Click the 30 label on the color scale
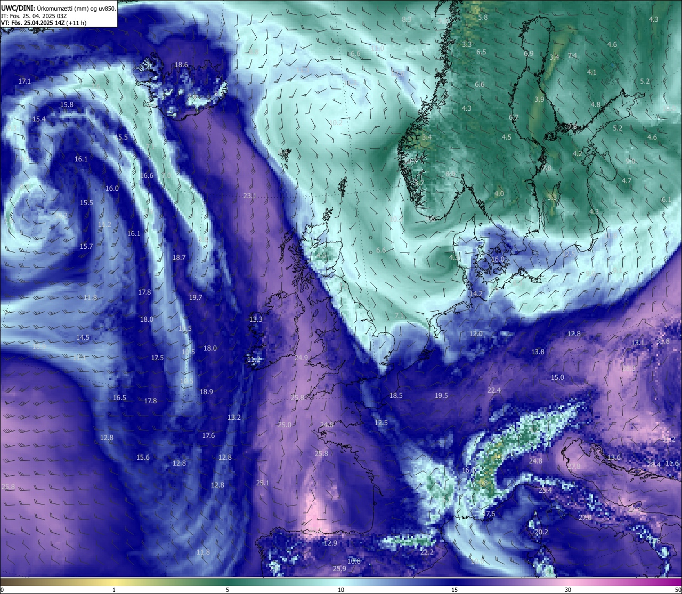Screen dimensions: 682x594 point(568,590)
